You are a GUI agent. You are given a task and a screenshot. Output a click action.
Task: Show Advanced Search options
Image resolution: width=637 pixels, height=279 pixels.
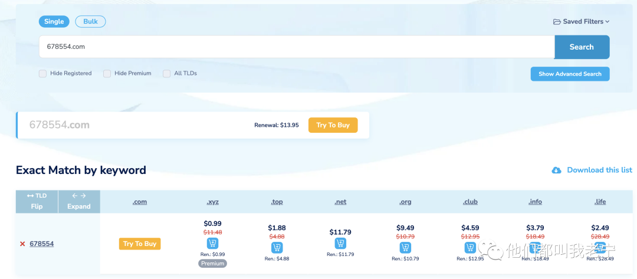pyautogui.click(x=570, y=74)
